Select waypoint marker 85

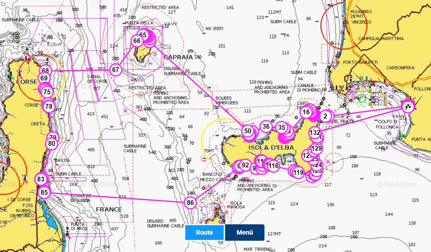[x=44, y=193]
